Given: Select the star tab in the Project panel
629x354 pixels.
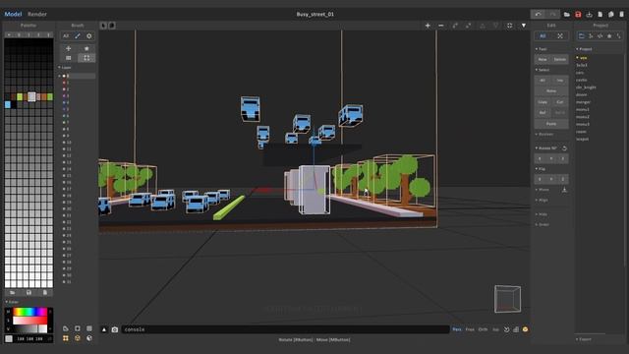Looking at the screenshot, I should tap(609, 36).
